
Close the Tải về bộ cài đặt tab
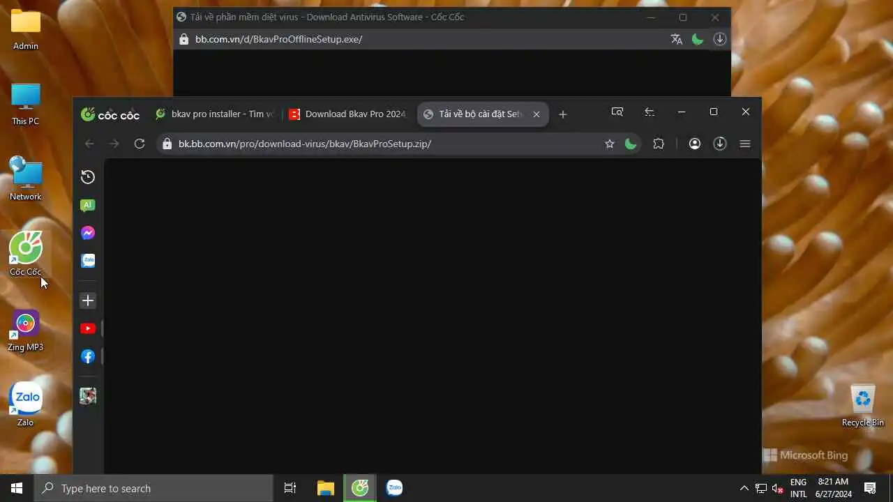point(536,114)
